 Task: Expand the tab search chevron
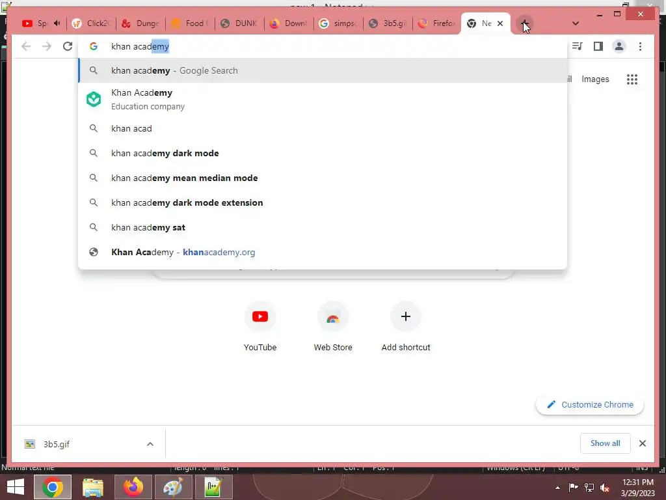tap(576, 23)
